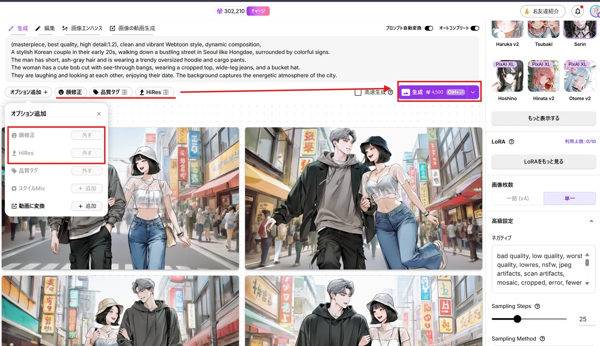The image size is (600, 346).
Task: Click the 品質タグ tag icon in popup
Action: tap(14, 170)
